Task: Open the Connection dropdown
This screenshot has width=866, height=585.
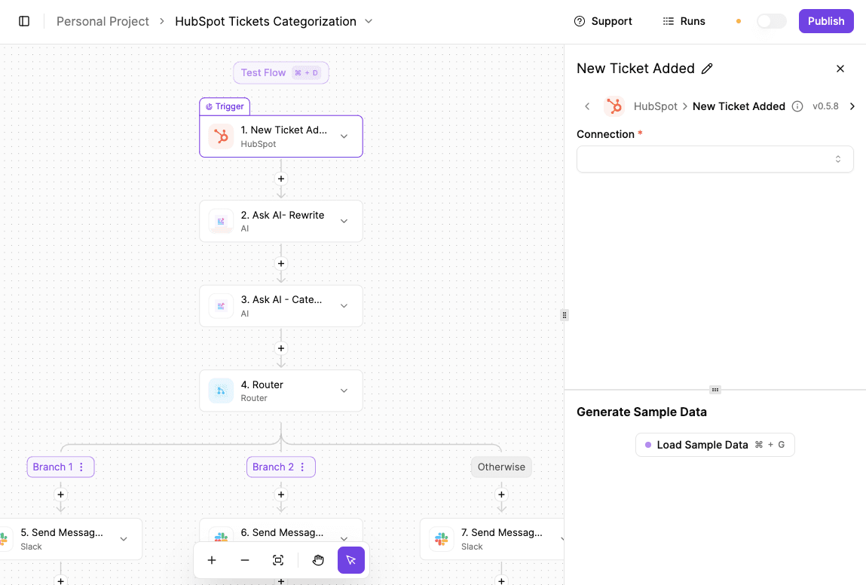Action: pyautogui.click(x=715, y=159)
